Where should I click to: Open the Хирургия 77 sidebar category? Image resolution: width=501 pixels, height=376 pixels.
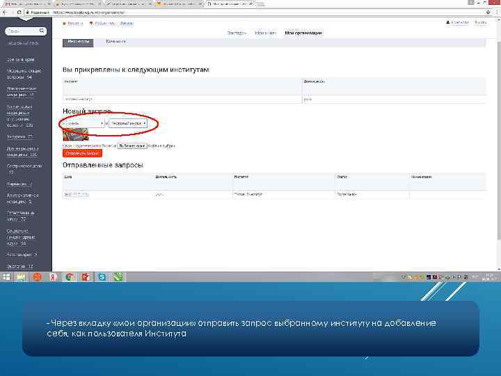19,136
